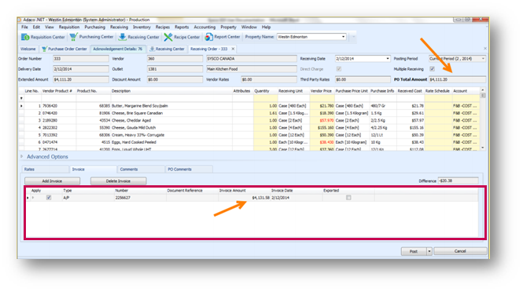523x292 pixels.
Task: Switch to Purchase Order Center tab
Action: tap(64, 49)
